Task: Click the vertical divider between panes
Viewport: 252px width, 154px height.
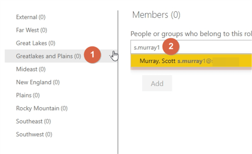Action: [118, 82]
